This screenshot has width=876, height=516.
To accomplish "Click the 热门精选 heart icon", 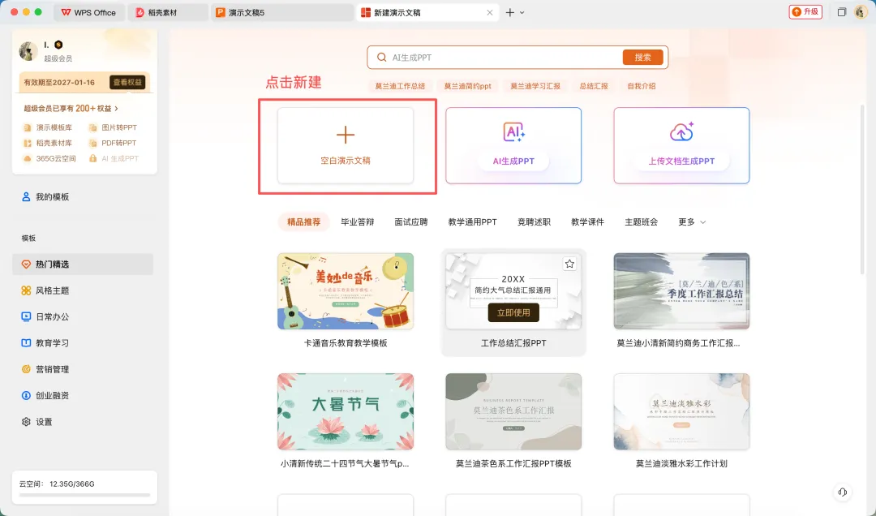I will pos(26,264).
